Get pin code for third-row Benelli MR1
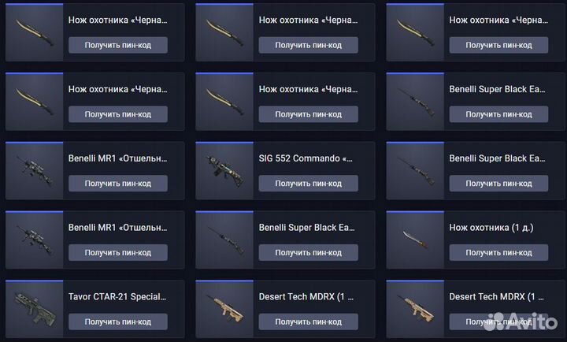 tap(118, 184)
